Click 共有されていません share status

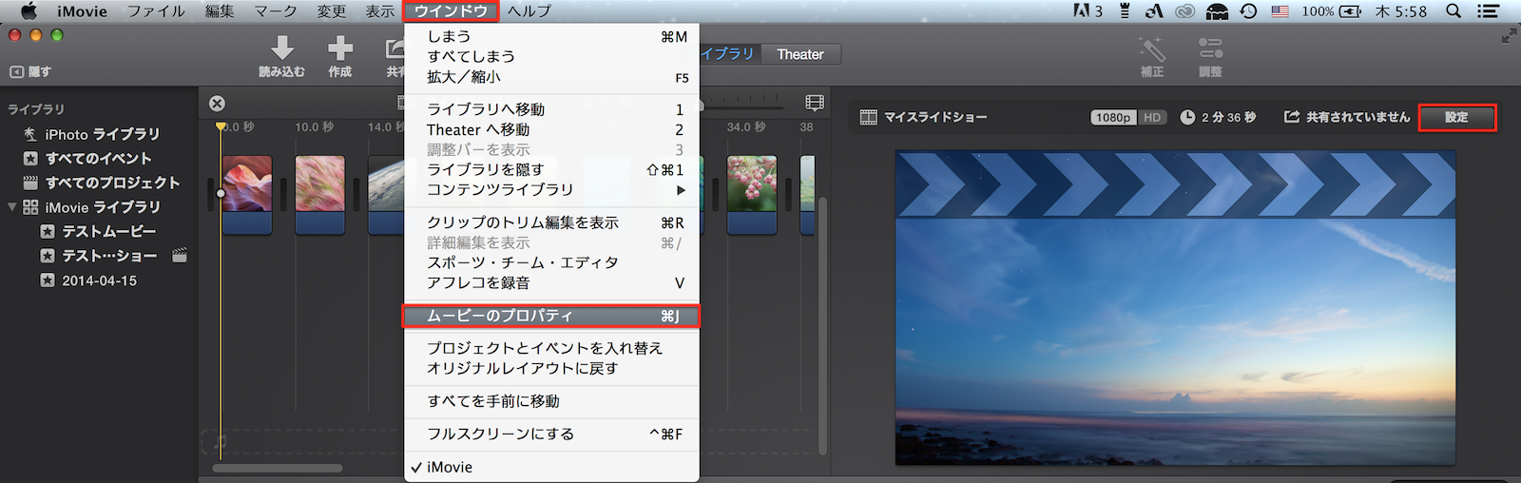[x=1347, y=117]
